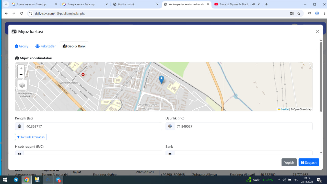
Task: Expand the Chrome tab search dropdown
Action: pyautogui.click(x=6, y=4)
